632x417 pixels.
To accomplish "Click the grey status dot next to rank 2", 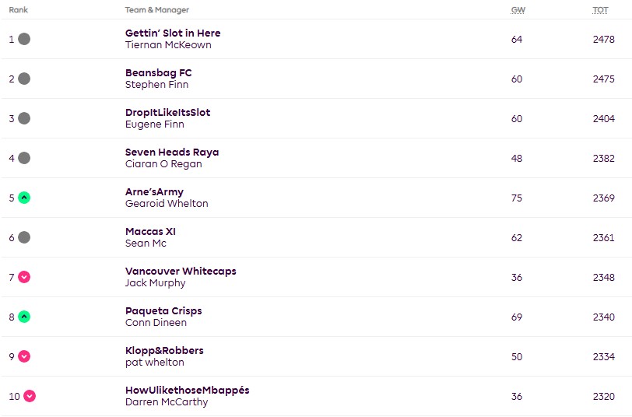I will point(24,79).
